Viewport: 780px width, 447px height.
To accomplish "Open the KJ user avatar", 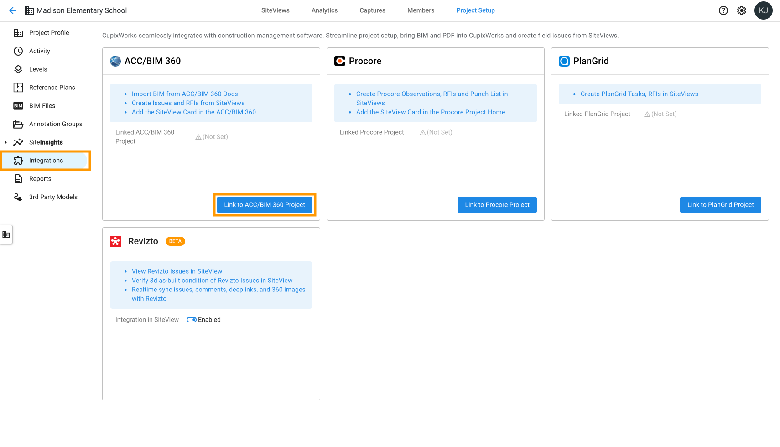I will (764, 10).
